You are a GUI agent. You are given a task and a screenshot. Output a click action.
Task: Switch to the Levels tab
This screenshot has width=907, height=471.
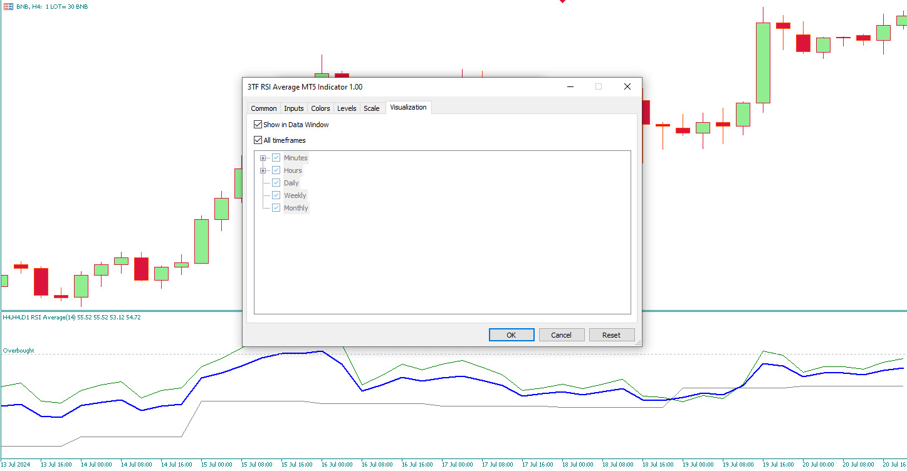click(347, 108)
